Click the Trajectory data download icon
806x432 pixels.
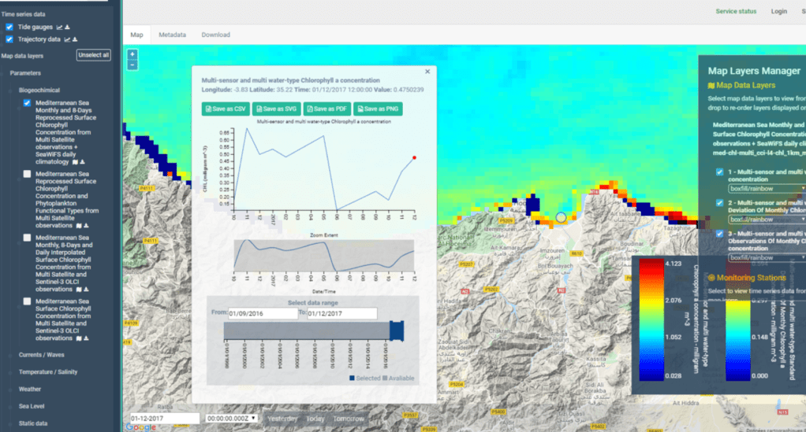76,39
